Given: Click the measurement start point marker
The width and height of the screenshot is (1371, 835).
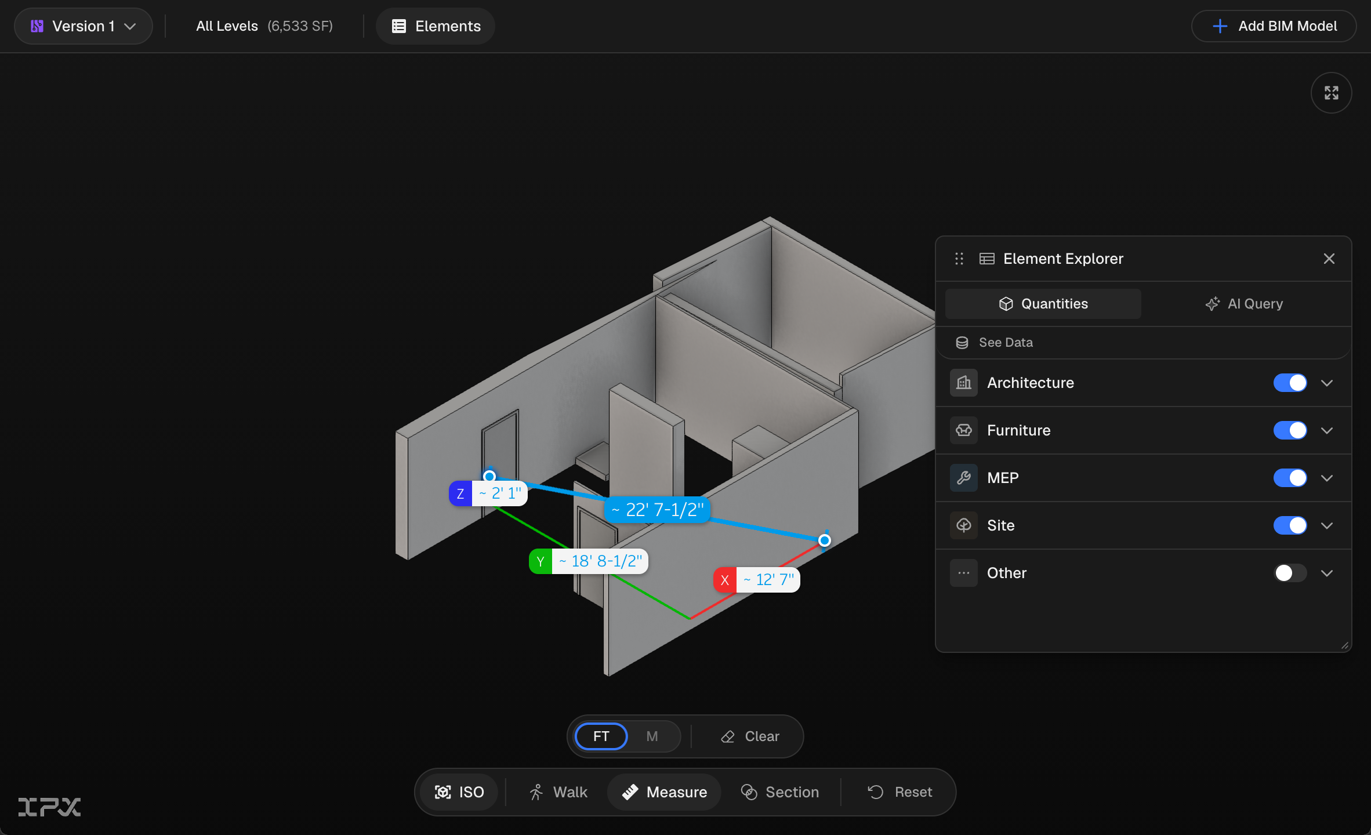Looking at the screenshot, I should click(x=489, y=476).
